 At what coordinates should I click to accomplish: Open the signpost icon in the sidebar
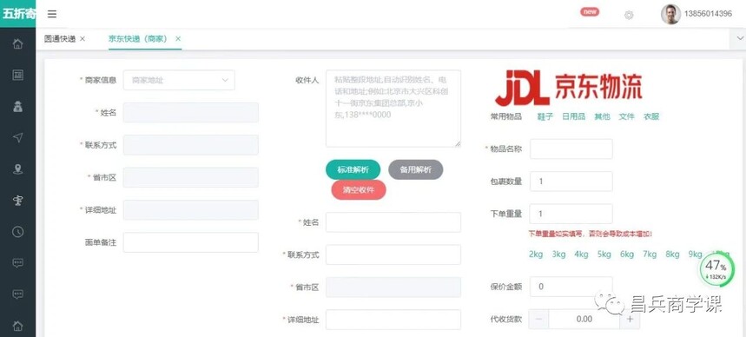point(17,201)
